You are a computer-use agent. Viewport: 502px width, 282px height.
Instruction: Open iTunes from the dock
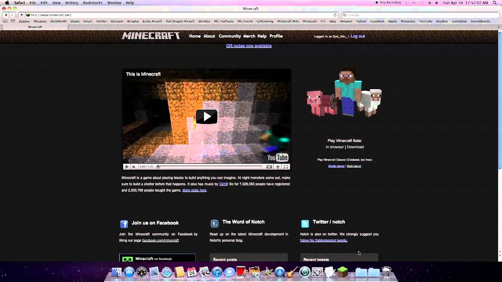(x=217, y=272)
